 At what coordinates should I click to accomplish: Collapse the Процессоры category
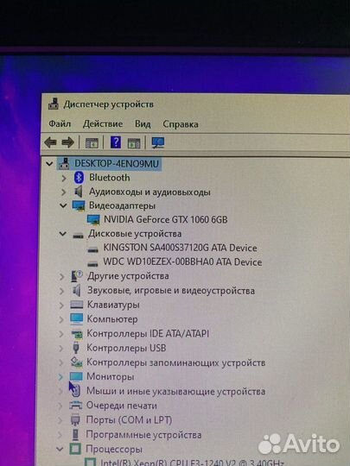pos(60,449)
